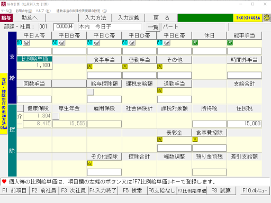Screen dimensions: 271x203
Task: Click the 入力方法 button
Action: pyautogui.click(x=96, y=18)
